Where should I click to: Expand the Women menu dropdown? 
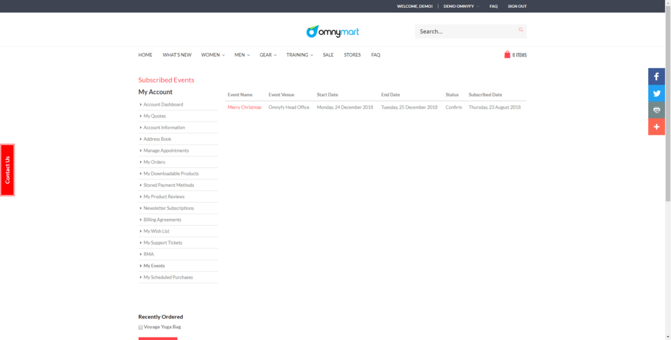tap(212, 55)
